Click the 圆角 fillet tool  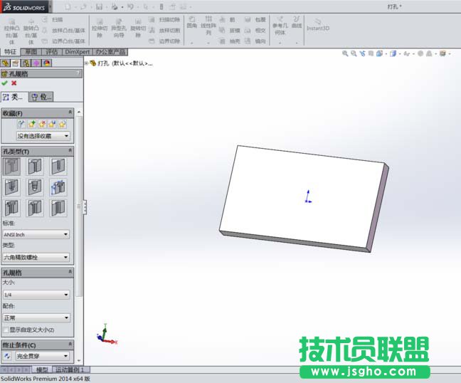tap(191, 22)
